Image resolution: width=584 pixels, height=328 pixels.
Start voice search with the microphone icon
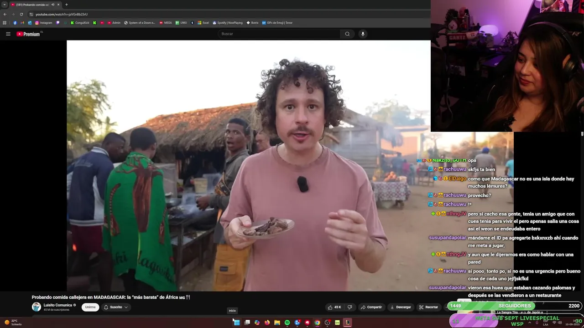363,34
